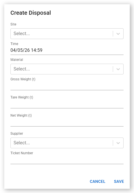Focus the Ticket Number input field
This screenshot has width=134, height=193.
point(67,160)
